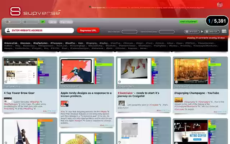Click the clock icon on the Nitro Coffee card

(x=176, y=143)
